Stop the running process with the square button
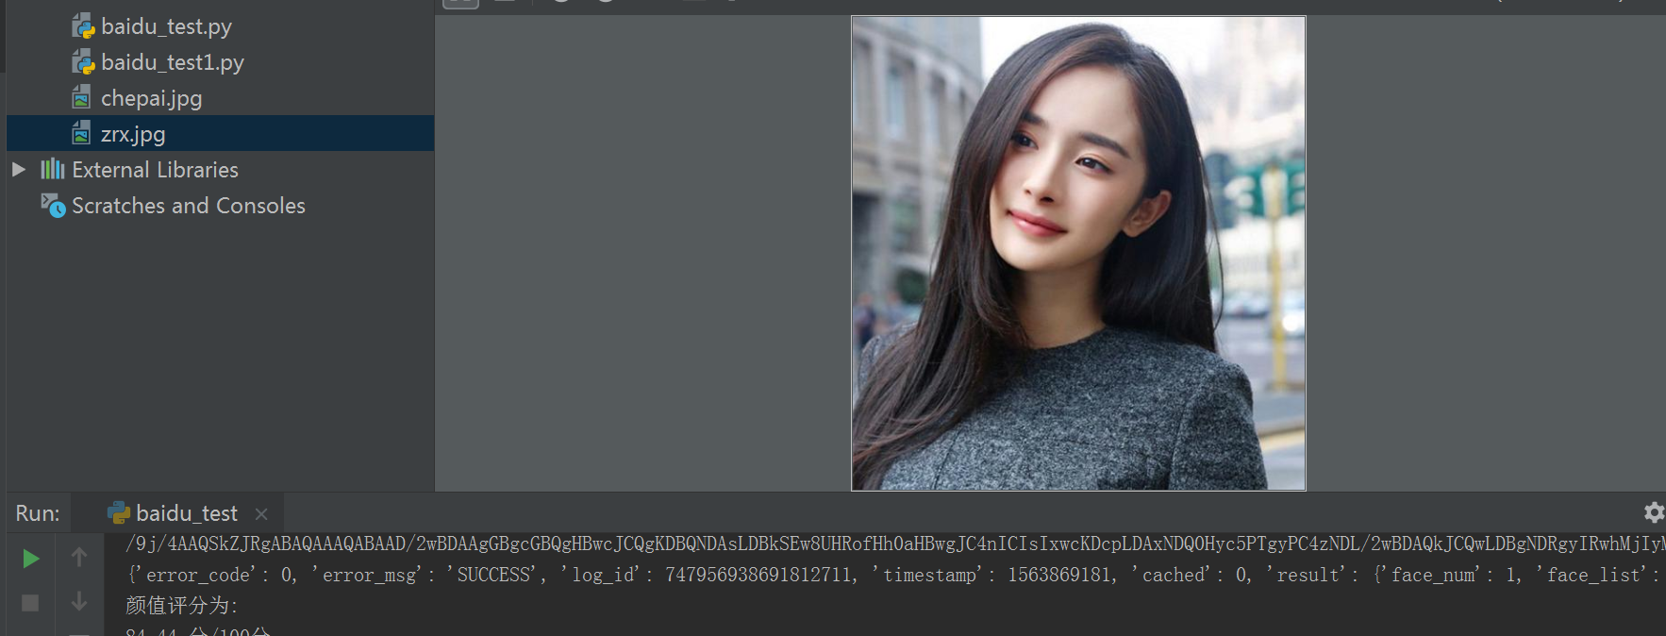This screenshot has height=636, width=1666. 30,603
